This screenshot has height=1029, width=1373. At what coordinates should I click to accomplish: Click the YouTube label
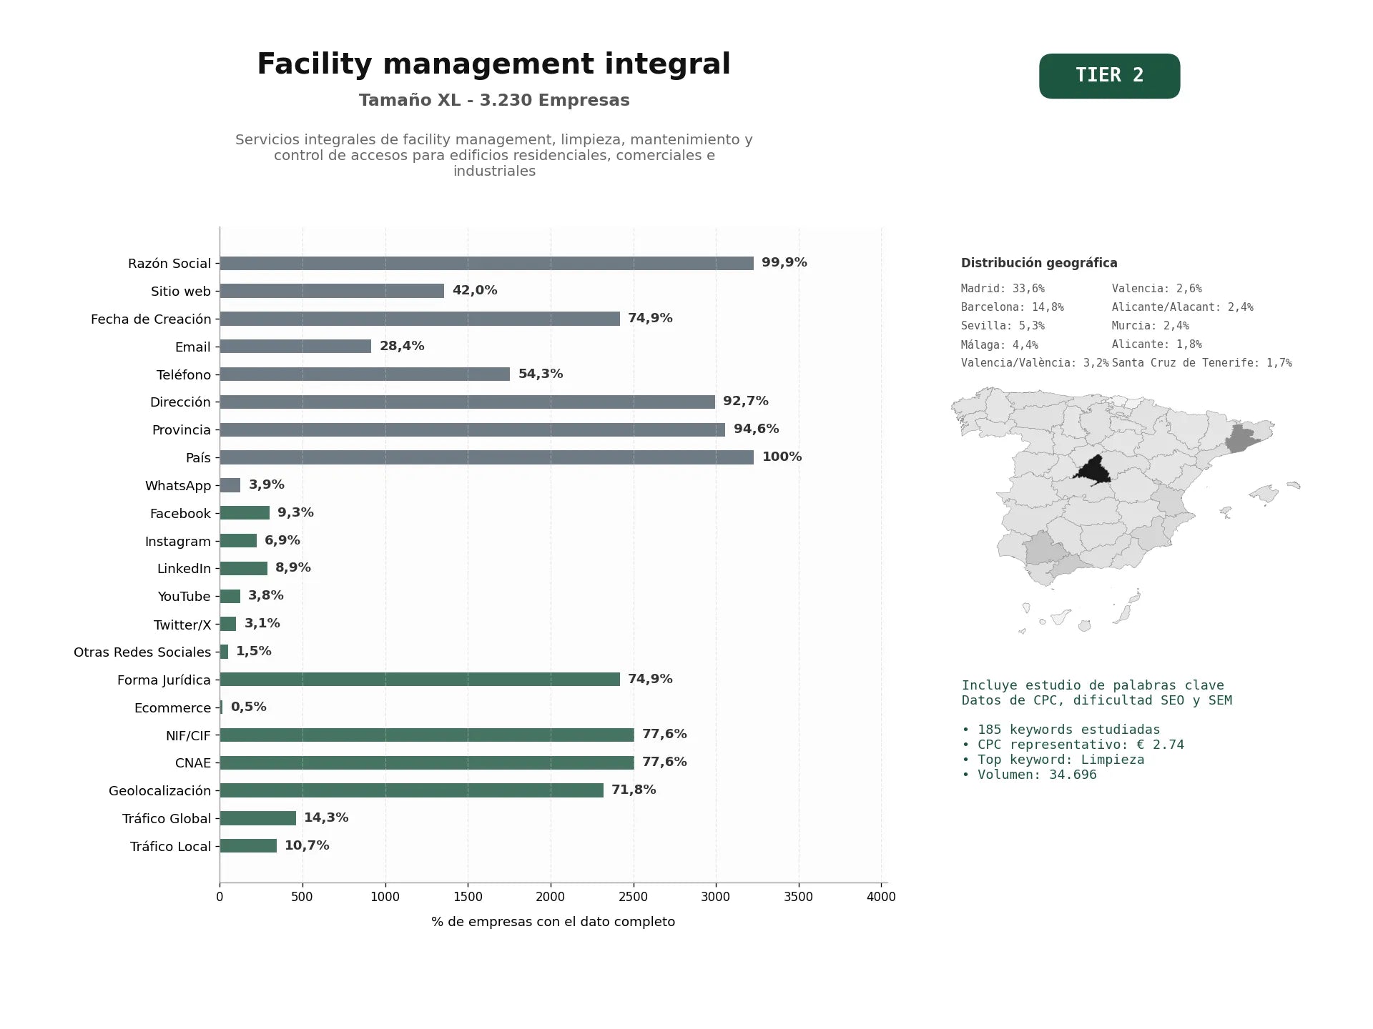click(x=184, y=597)
